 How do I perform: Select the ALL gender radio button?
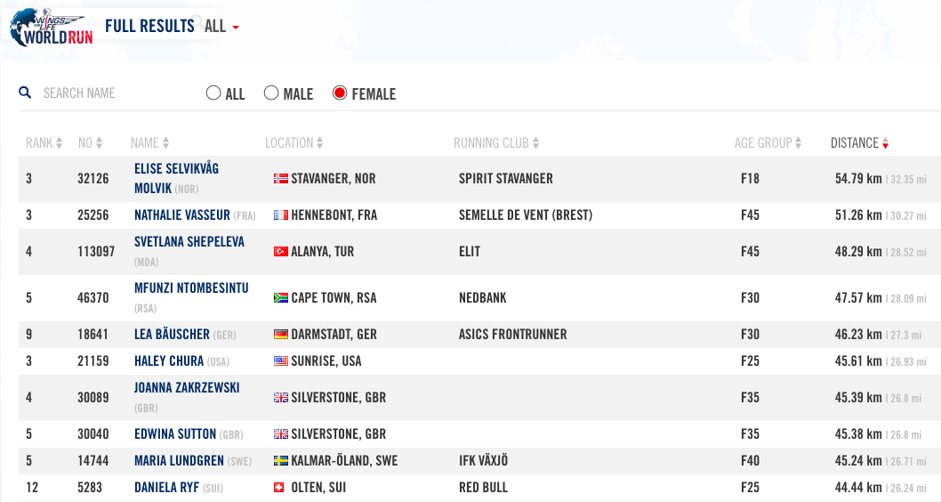(x=213, y=93)
